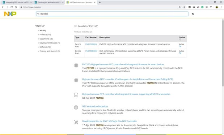Click the browser forward arrow

[7, 7]
